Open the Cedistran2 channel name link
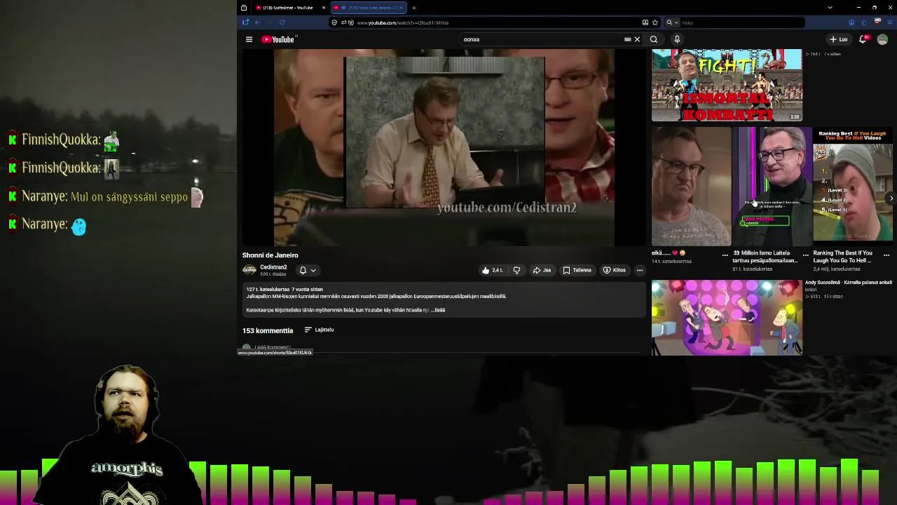Viewport: 897px width, 505px height. [x=273, y=267]
